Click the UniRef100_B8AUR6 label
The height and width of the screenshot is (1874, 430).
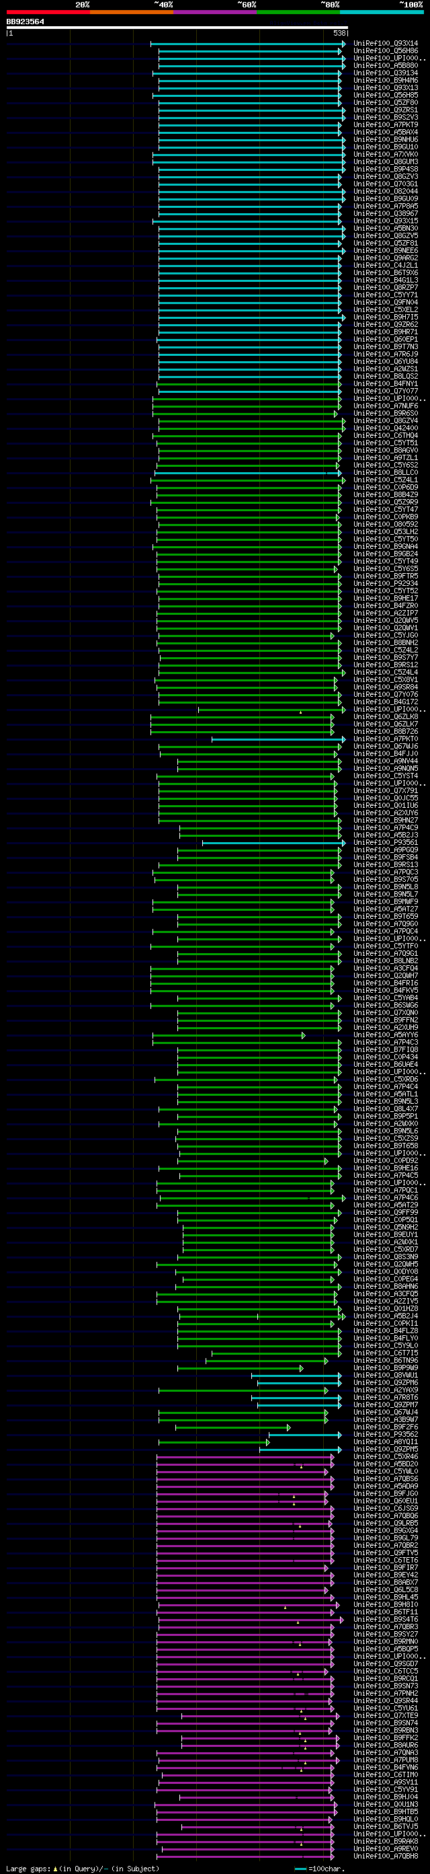[386, 1744]
